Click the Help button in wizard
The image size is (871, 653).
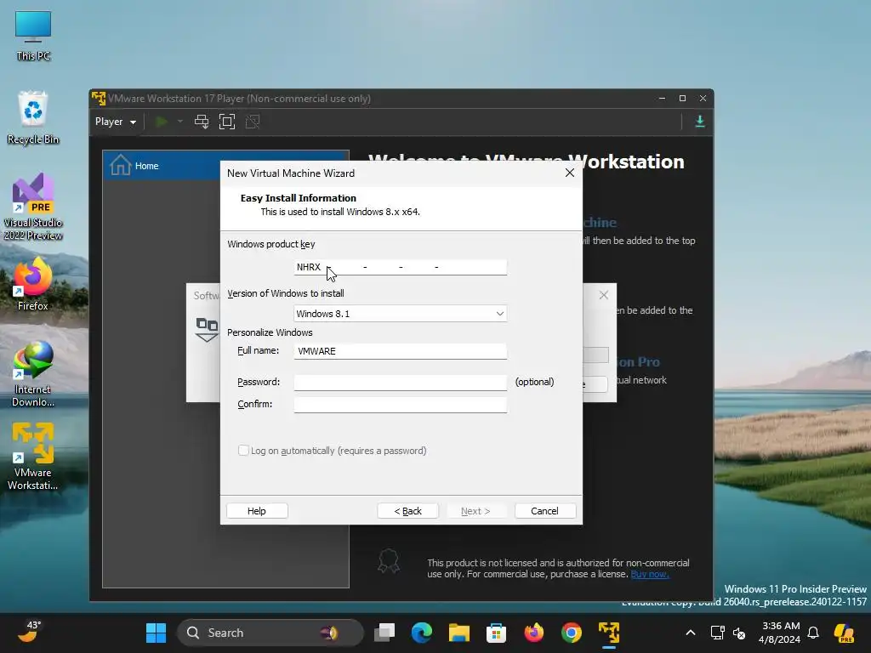[x=257, y=511]
